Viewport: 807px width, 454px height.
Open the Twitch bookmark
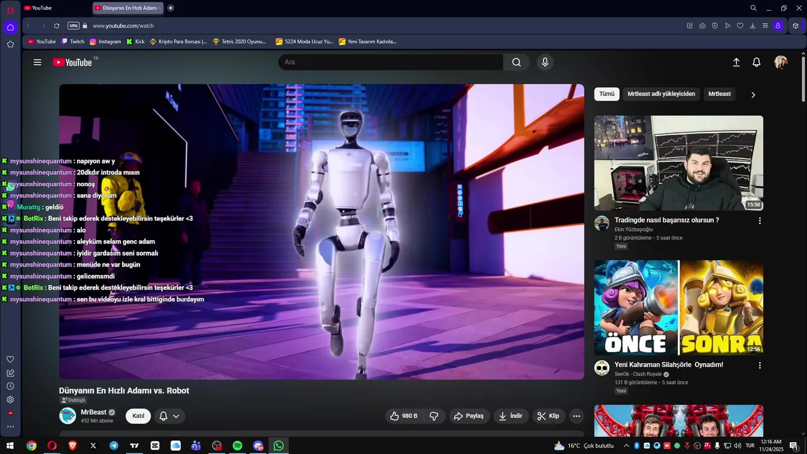pyautogui.click(x=73, y=42)
